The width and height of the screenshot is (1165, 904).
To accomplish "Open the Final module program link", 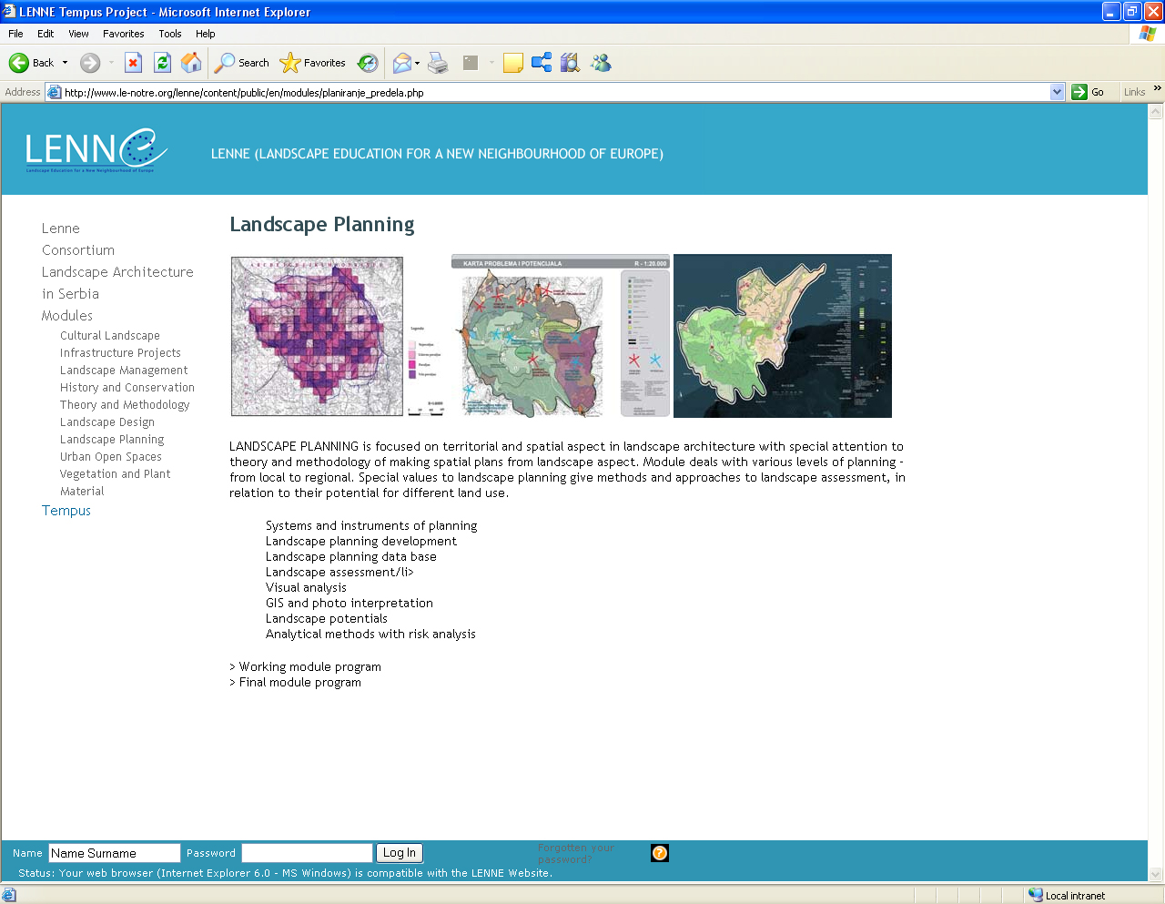I will pyautogui.click(x=299, y=683).
